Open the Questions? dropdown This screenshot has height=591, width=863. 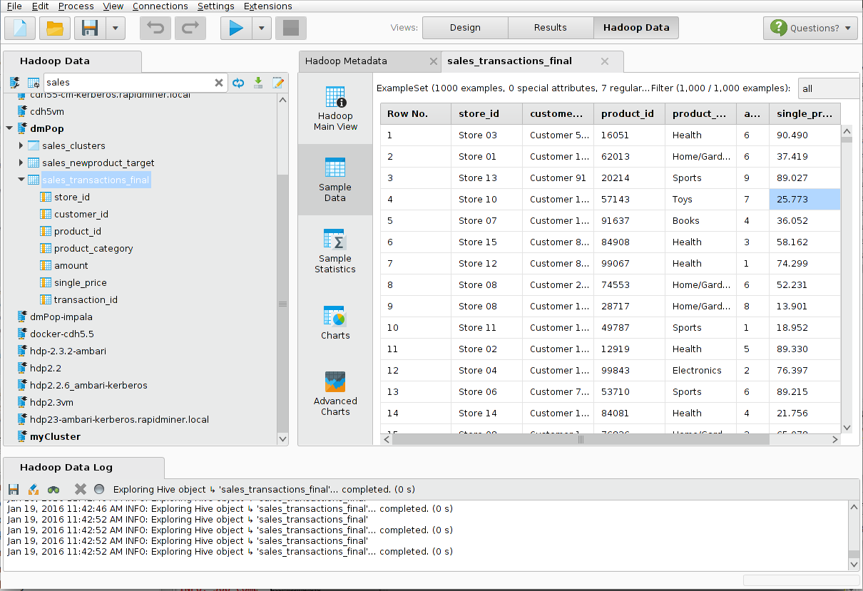(810, 27)
